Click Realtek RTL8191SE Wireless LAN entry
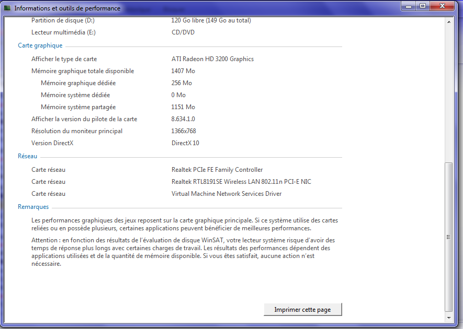Image resolution: width=463 pixels, height=329 pixels. (x=241, y=182)
